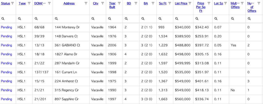Image resolution: width=263 pixels, height=104 pixels.
Task: Open the filter icon for List Price column
Action: (x=190, y=3)
